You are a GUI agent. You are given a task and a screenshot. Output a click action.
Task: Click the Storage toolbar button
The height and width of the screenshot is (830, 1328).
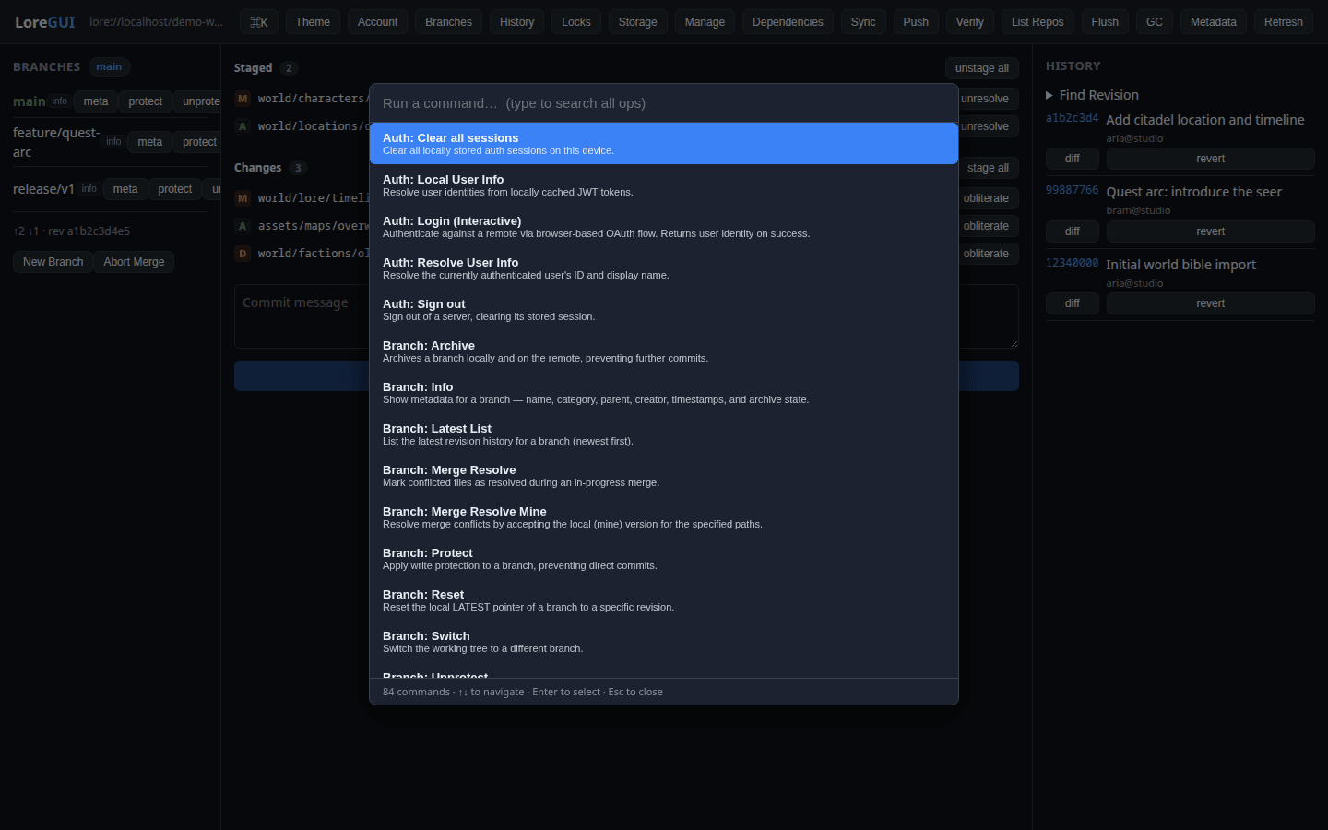pyautogui.click(x=638, y=22)
